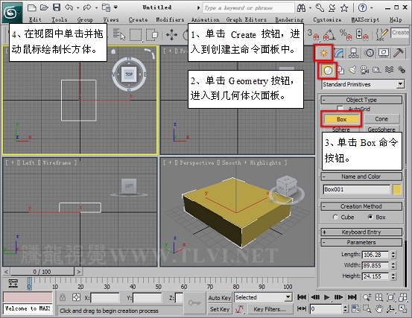The height and width of the screenshot is (318, 412).
Task: Expand the Keyboard Entry rollout
Action: [x=361, y=232]
